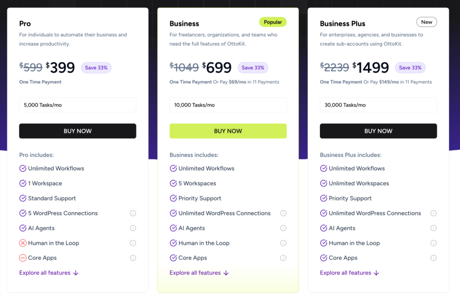Click the green BUY NOW Business button
The image size is (460, 299).
[x=228, y=131]
